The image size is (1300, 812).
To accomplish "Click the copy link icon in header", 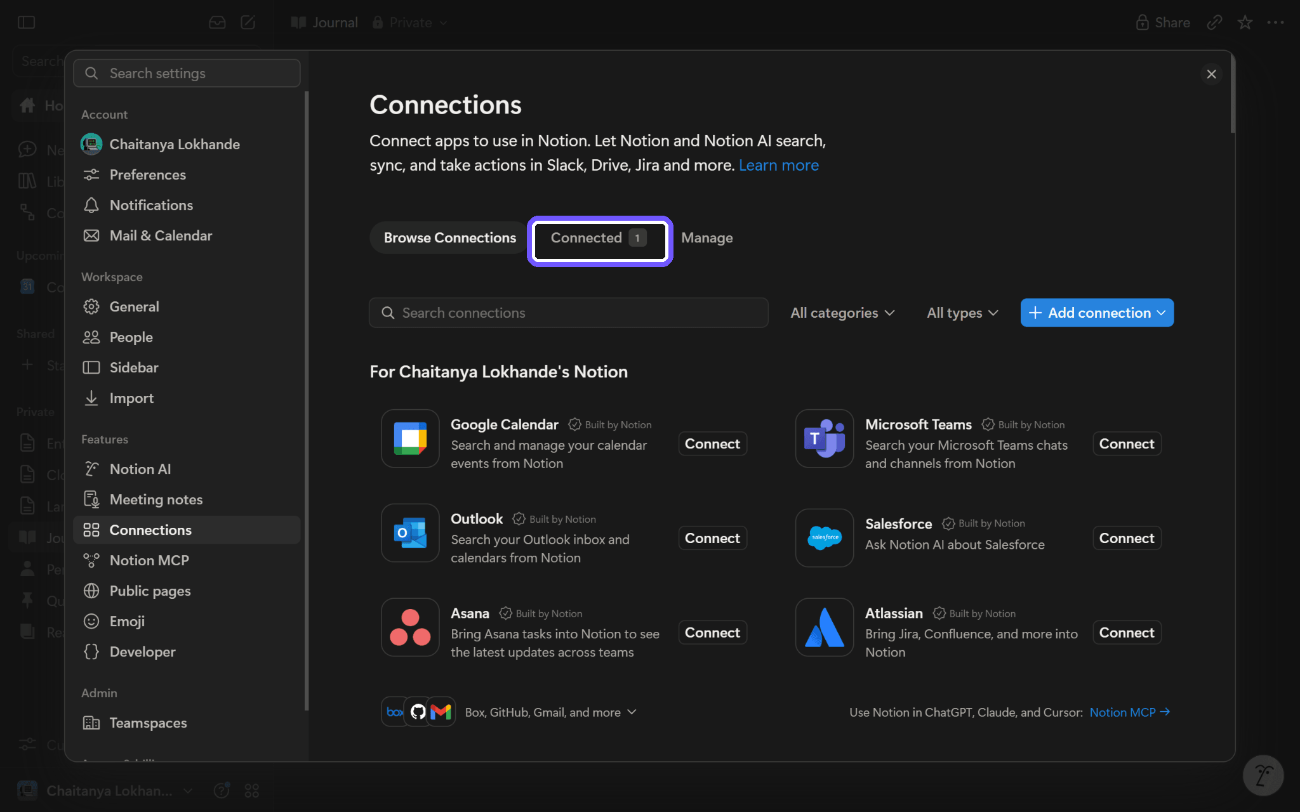I will click(x=1214, y=23).
